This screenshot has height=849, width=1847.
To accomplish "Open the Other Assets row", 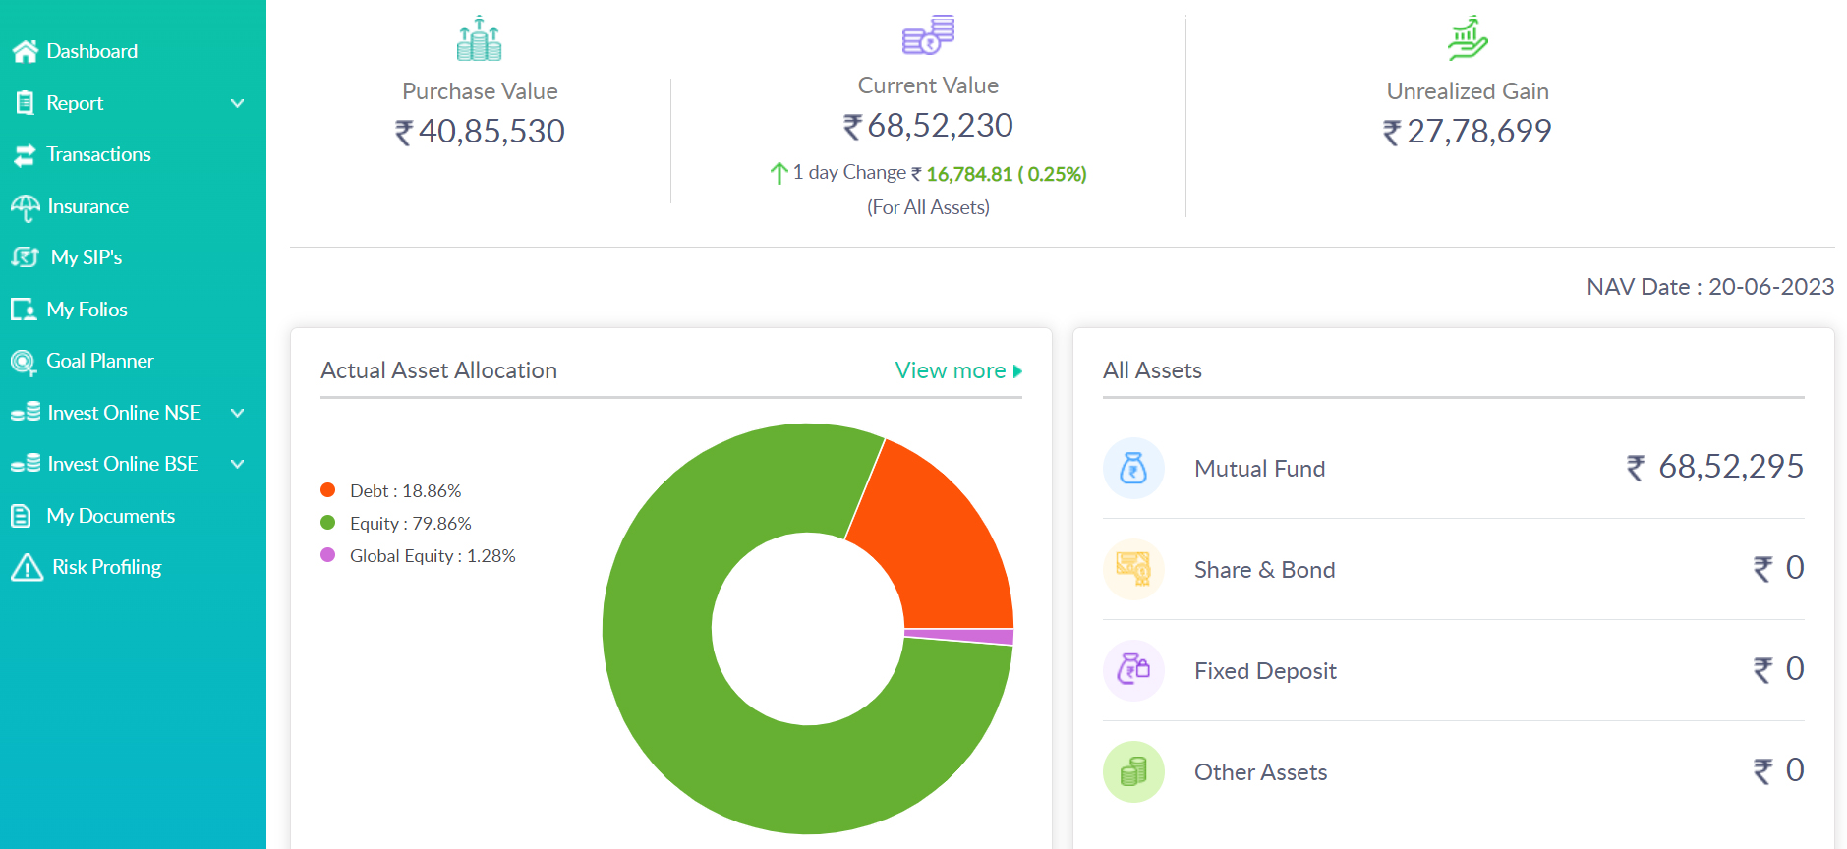I will [x=1453, y=771].
